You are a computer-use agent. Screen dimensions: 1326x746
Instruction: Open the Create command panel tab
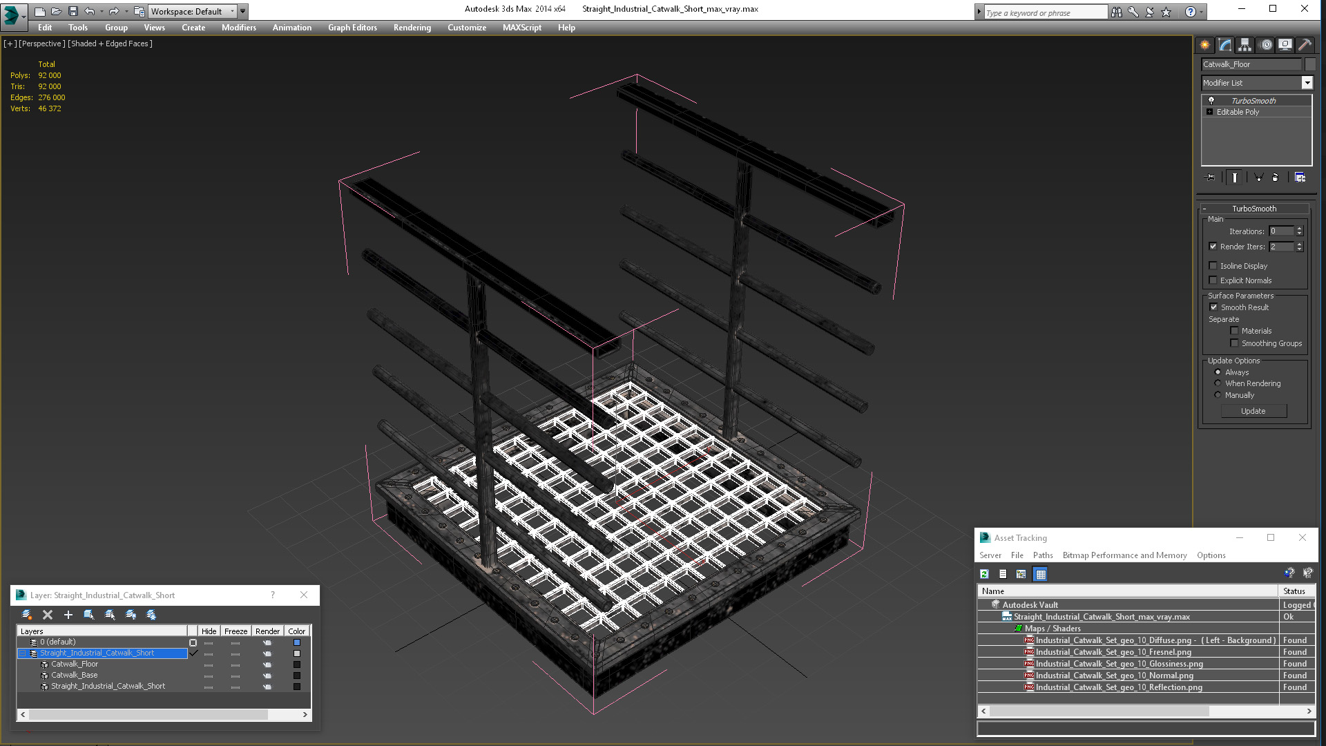tap(1204, 45)
